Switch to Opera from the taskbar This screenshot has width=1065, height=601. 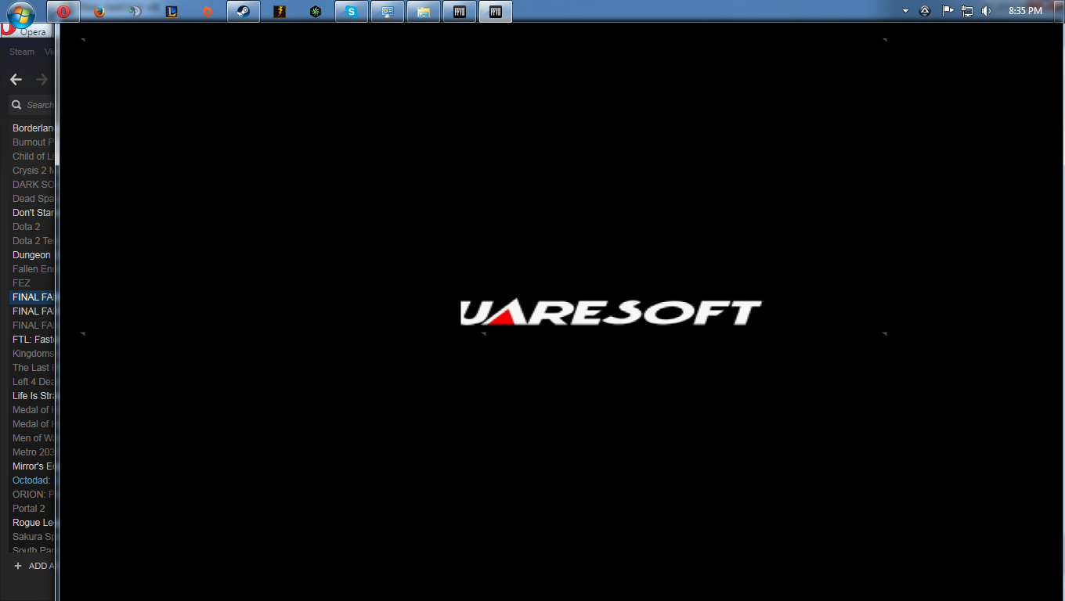[x=63, y=12]
